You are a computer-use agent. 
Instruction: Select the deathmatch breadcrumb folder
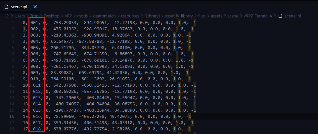[104, 16]
